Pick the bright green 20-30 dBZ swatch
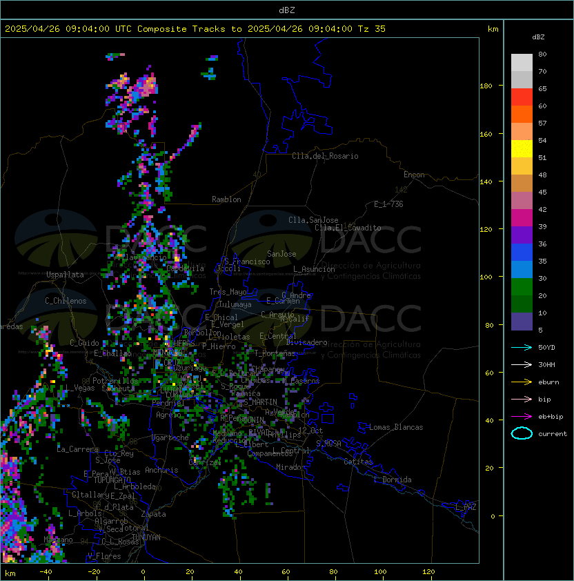This screenshot has width=574, height=581. point(522,287)
